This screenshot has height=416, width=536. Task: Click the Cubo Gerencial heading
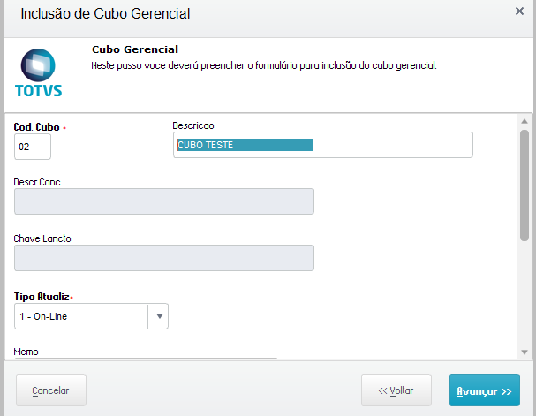[x=135, y=49]
